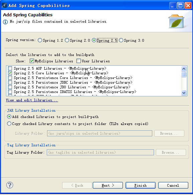The height and width of the screenshot is (195, 193).
Task: Click the Library Folder input field
Action: click(100, 133)
